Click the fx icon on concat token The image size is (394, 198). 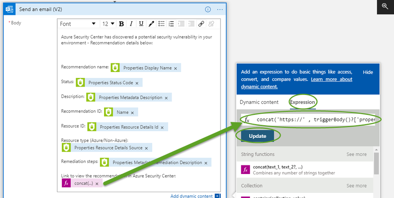coord(66,183)
